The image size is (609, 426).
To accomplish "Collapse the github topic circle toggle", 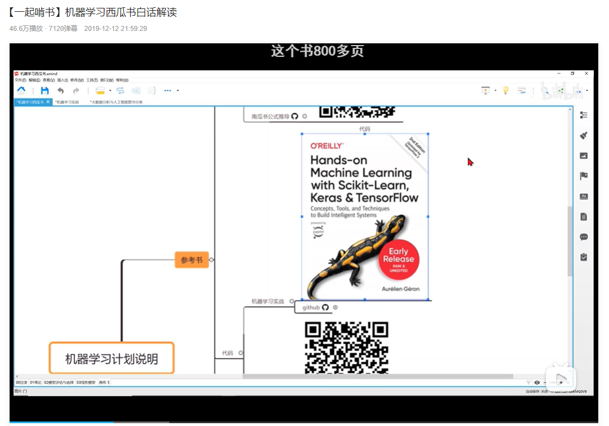I will tap(335, 307).
